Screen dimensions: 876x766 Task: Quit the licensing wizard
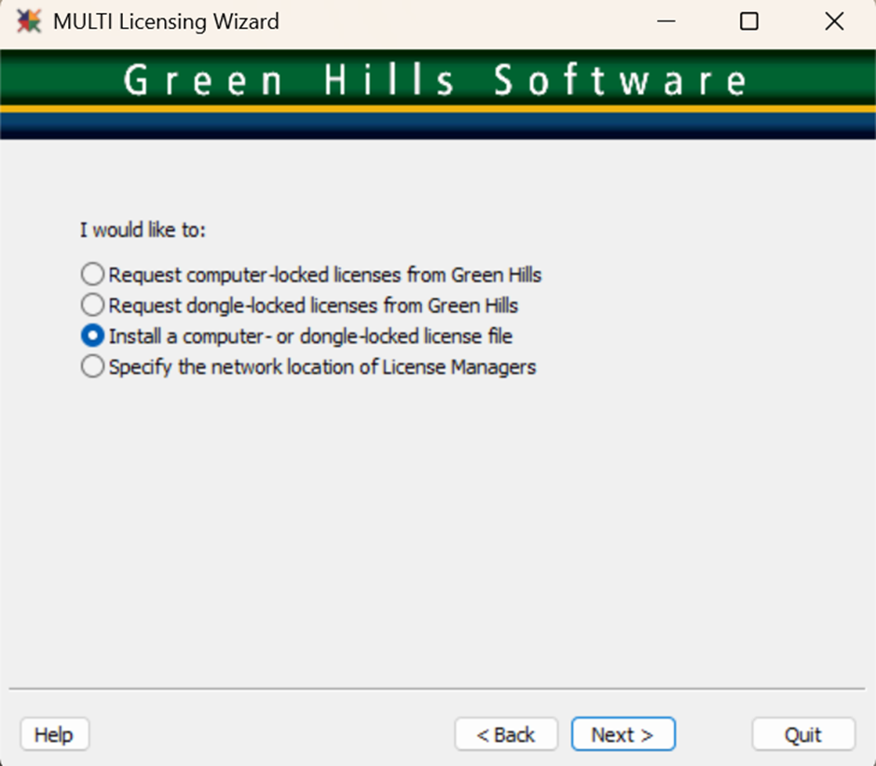803,734
